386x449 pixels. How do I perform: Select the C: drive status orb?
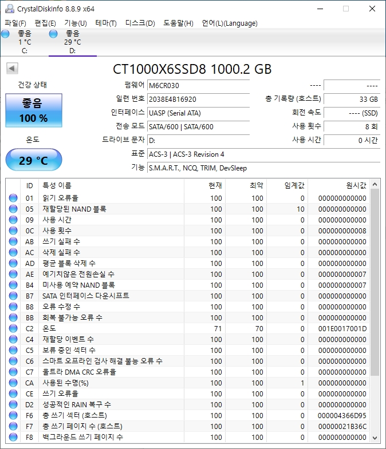click(6, 34)
